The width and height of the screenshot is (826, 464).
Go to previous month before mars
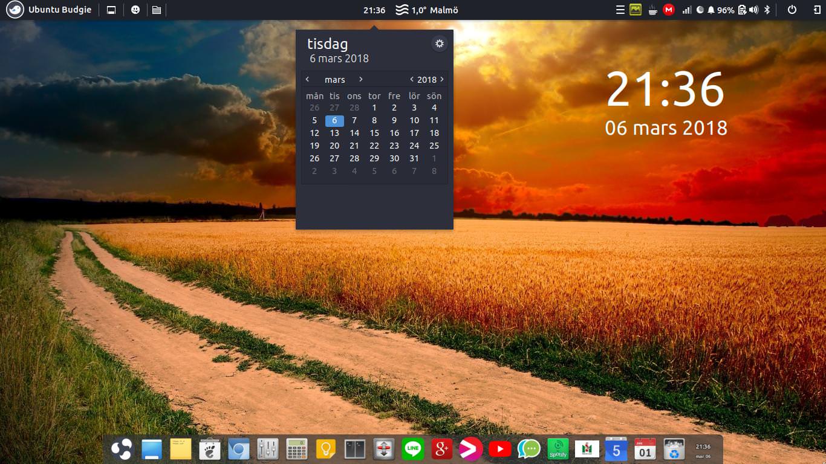tap(307, 79)
